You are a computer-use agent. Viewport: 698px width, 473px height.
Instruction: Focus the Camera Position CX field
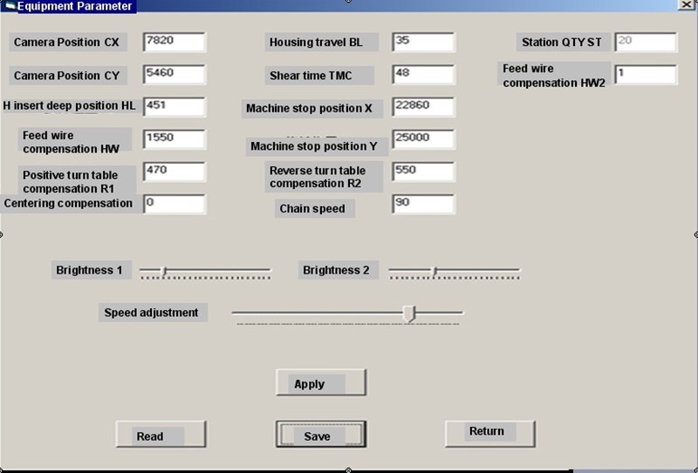[174, 42]
